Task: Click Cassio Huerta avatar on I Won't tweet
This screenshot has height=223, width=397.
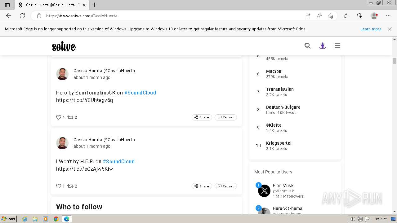Action: (62, 143)
